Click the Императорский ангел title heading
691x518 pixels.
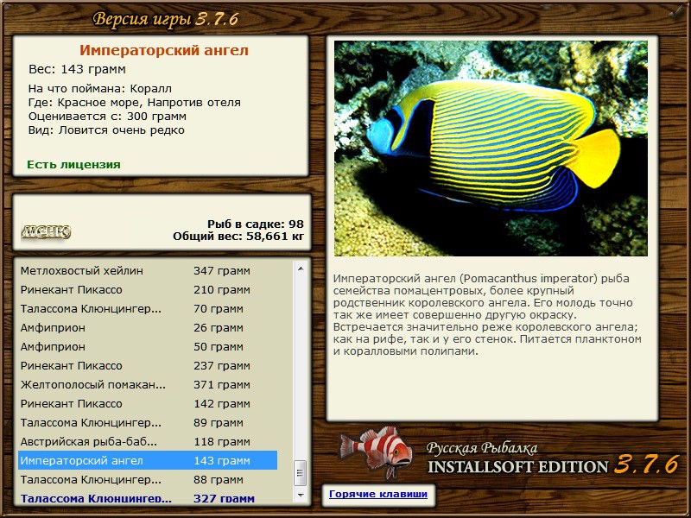click(164, 50)
